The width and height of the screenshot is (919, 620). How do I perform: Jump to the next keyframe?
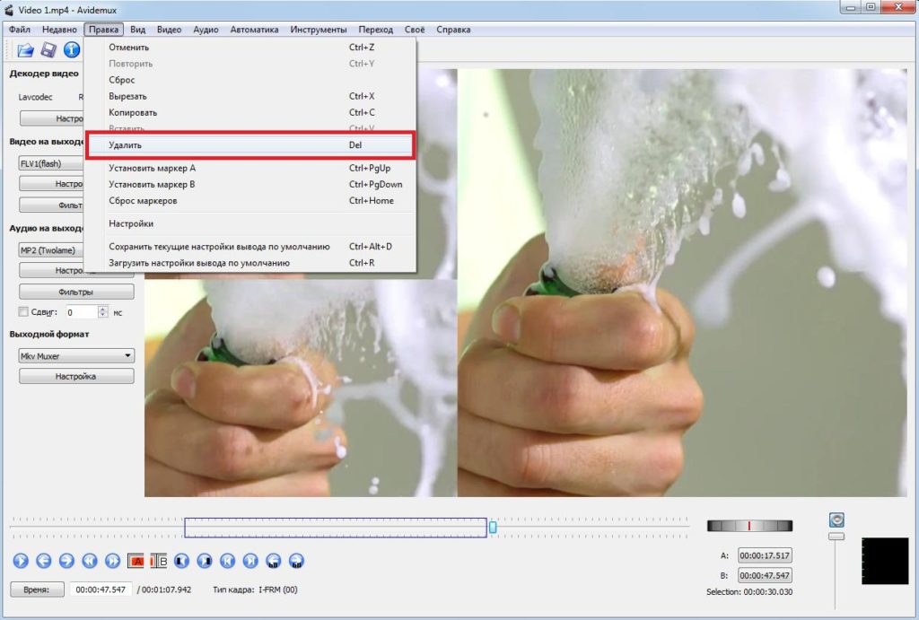tap(112, 561)
